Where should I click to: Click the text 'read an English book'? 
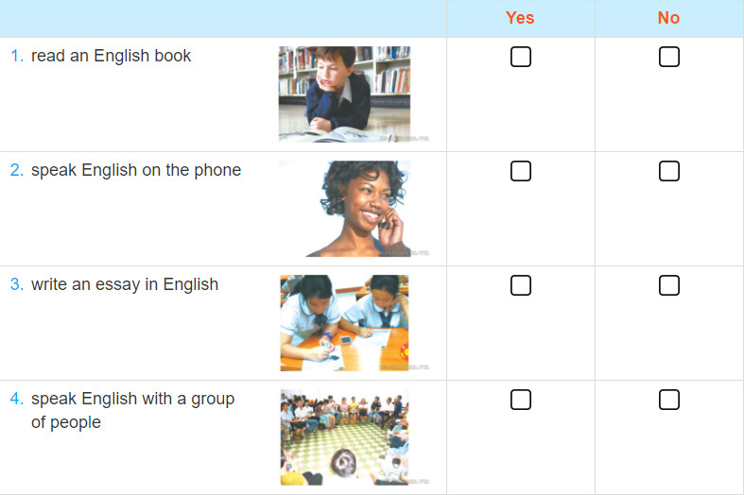click(111, 56)
